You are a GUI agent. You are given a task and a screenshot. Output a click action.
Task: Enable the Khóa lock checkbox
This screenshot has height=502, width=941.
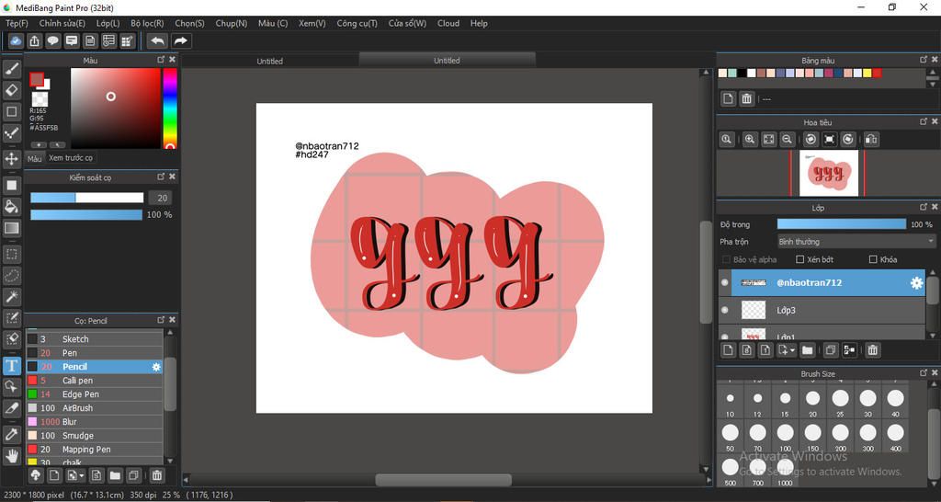point(873,259)
